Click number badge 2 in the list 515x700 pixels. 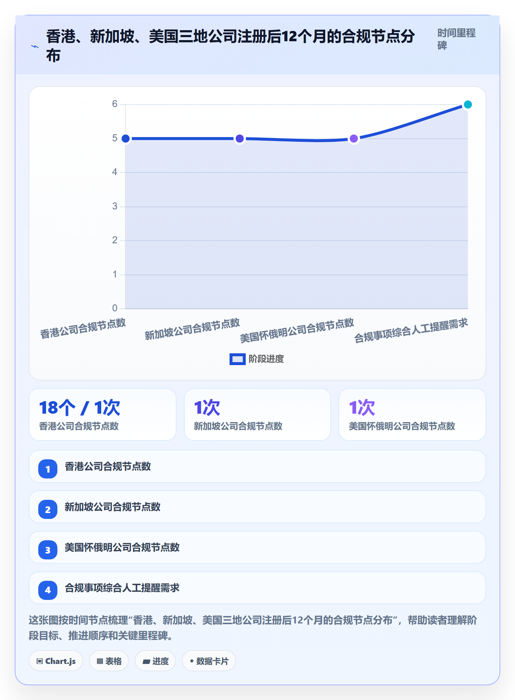pyautogui.click(x=48, y=509)
